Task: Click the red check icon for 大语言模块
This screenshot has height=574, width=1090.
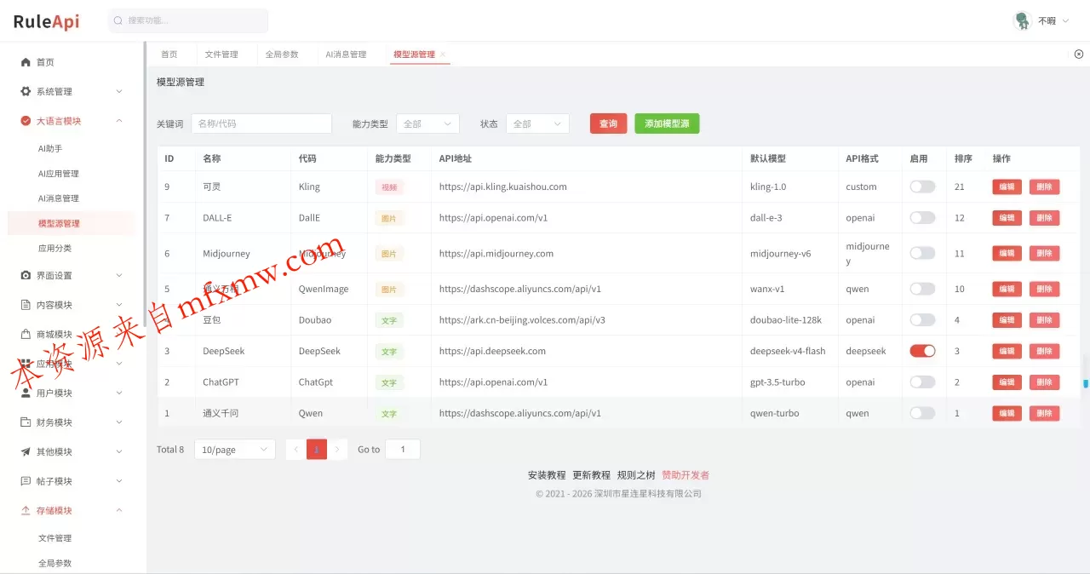Action: (26, 121)
